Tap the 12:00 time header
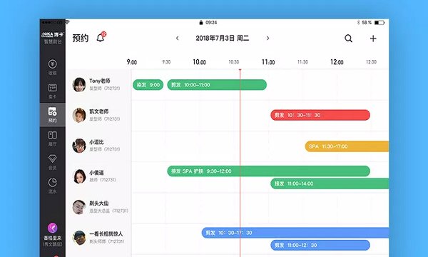The image size is (428, 257). (x=337, y=62)
